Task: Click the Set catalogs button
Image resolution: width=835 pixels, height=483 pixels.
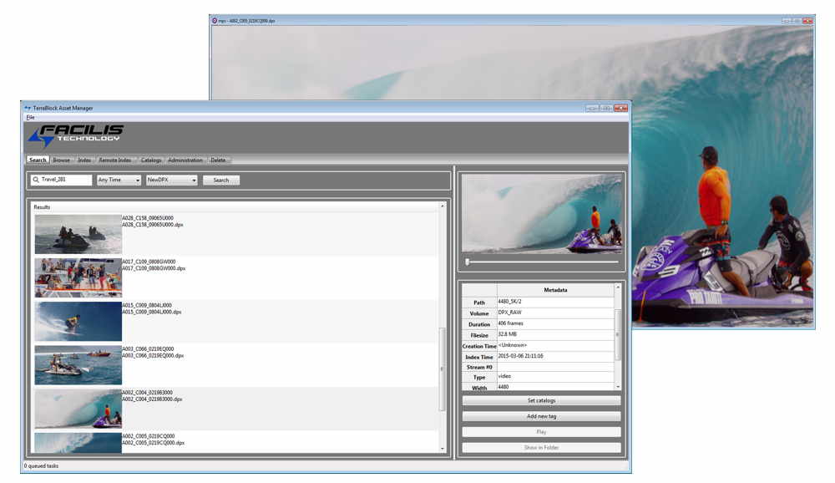Action: 542,400
